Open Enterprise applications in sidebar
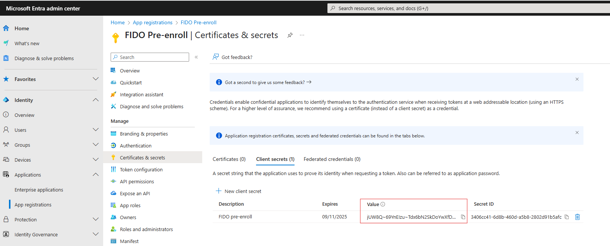 pyautogui.click(x=39, y=190)
